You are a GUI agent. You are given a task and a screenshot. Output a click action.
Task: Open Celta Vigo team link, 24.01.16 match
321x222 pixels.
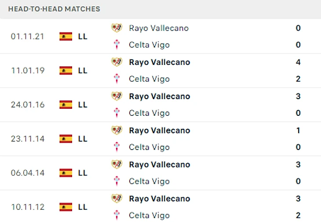149,113
